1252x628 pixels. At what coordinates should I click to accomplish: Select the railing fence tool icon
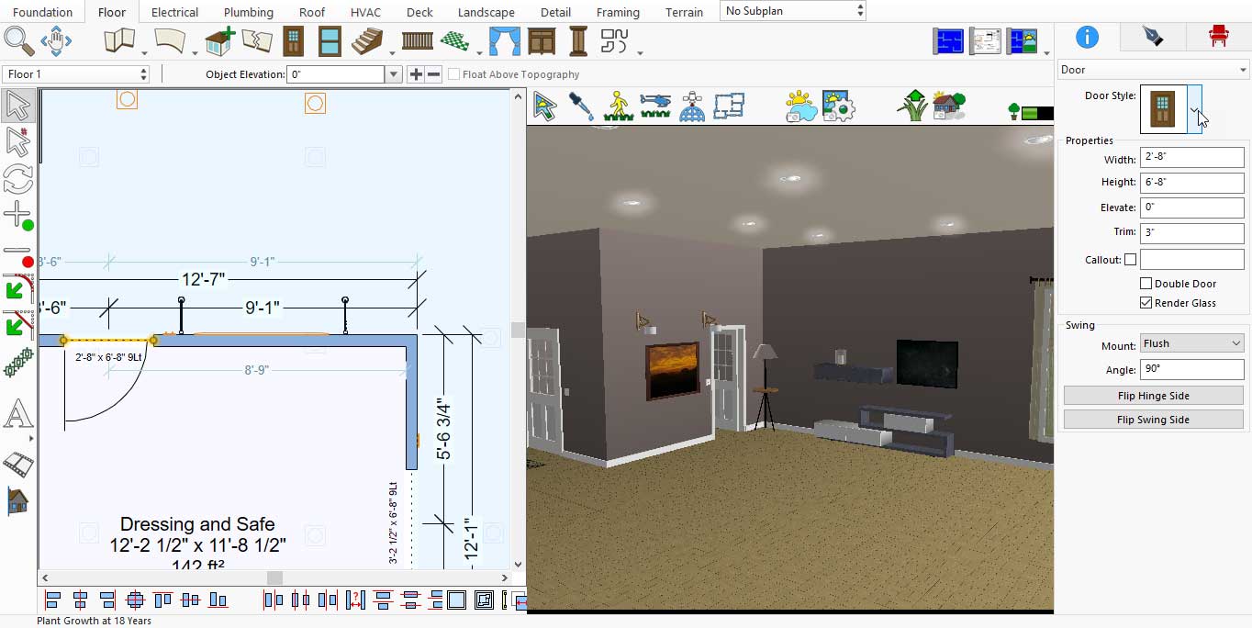tap(418, 41)
